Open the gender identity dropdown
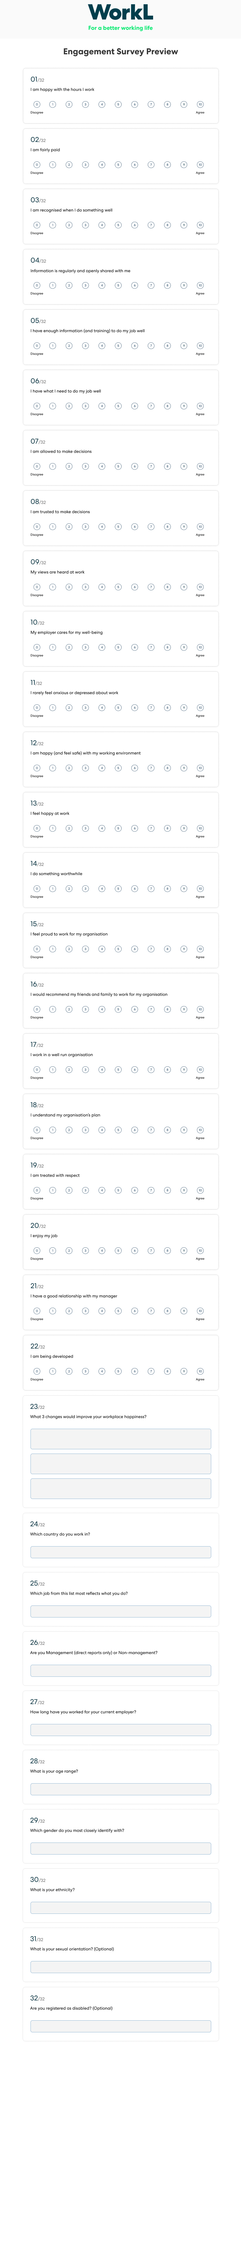 [120, 1849]
